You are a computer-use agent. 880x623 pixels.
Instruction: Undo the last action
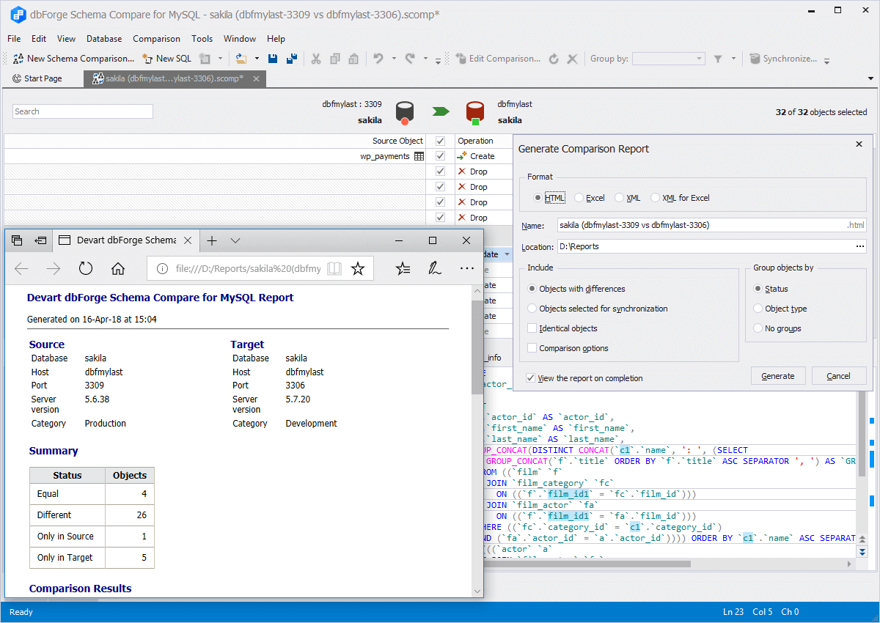pos(378,59)
